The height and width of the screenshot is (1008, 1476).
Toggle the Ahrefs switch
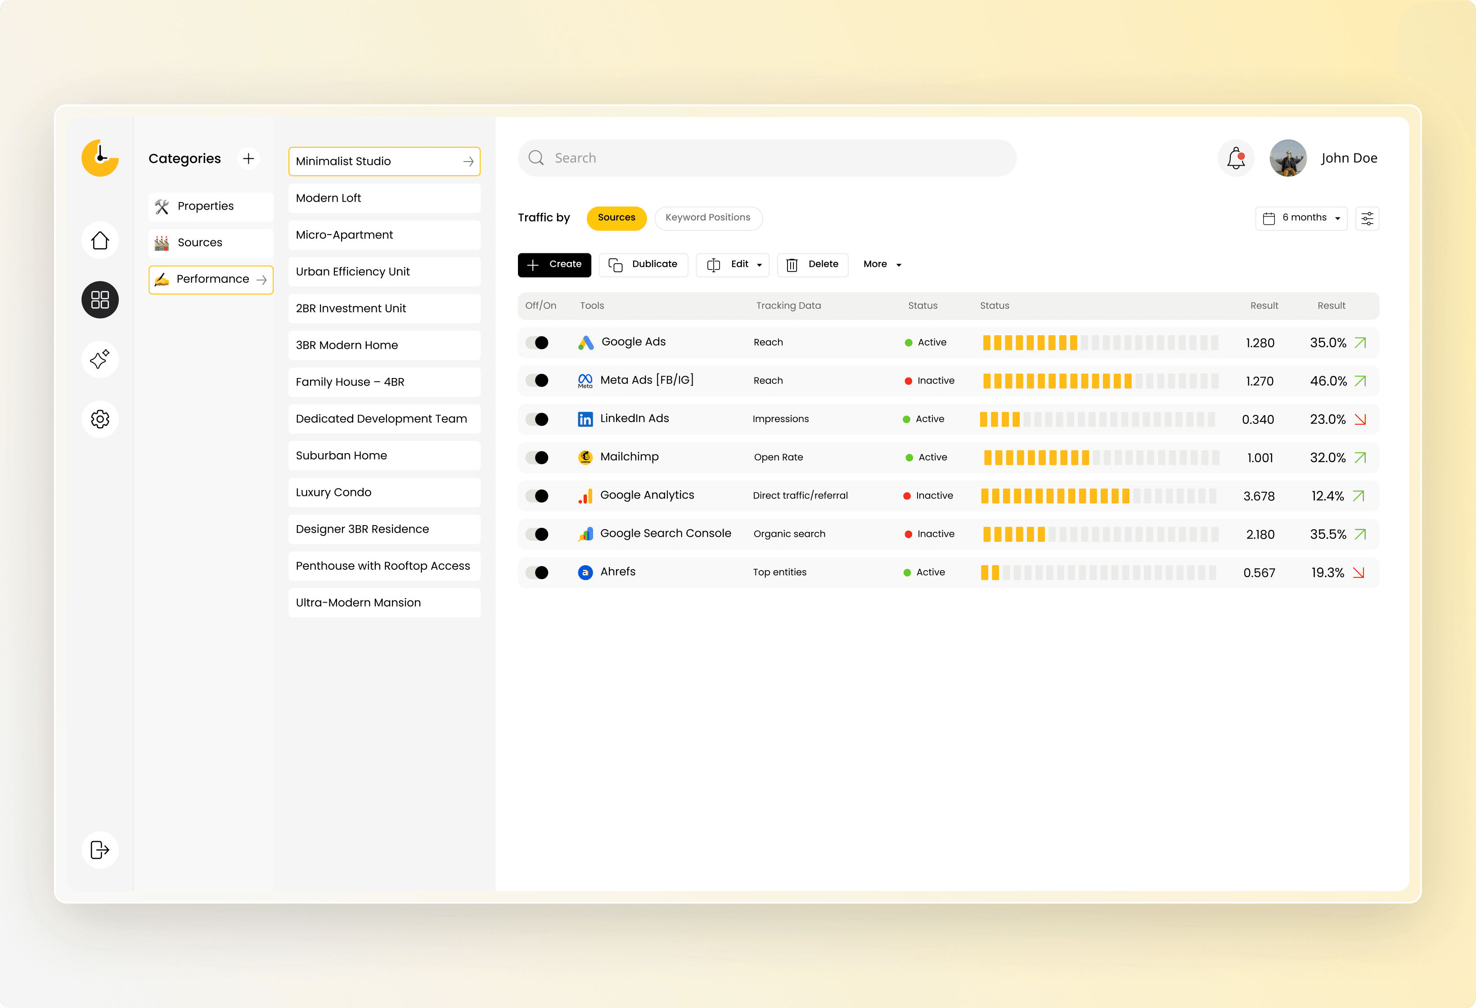click(x=537, y=572)
